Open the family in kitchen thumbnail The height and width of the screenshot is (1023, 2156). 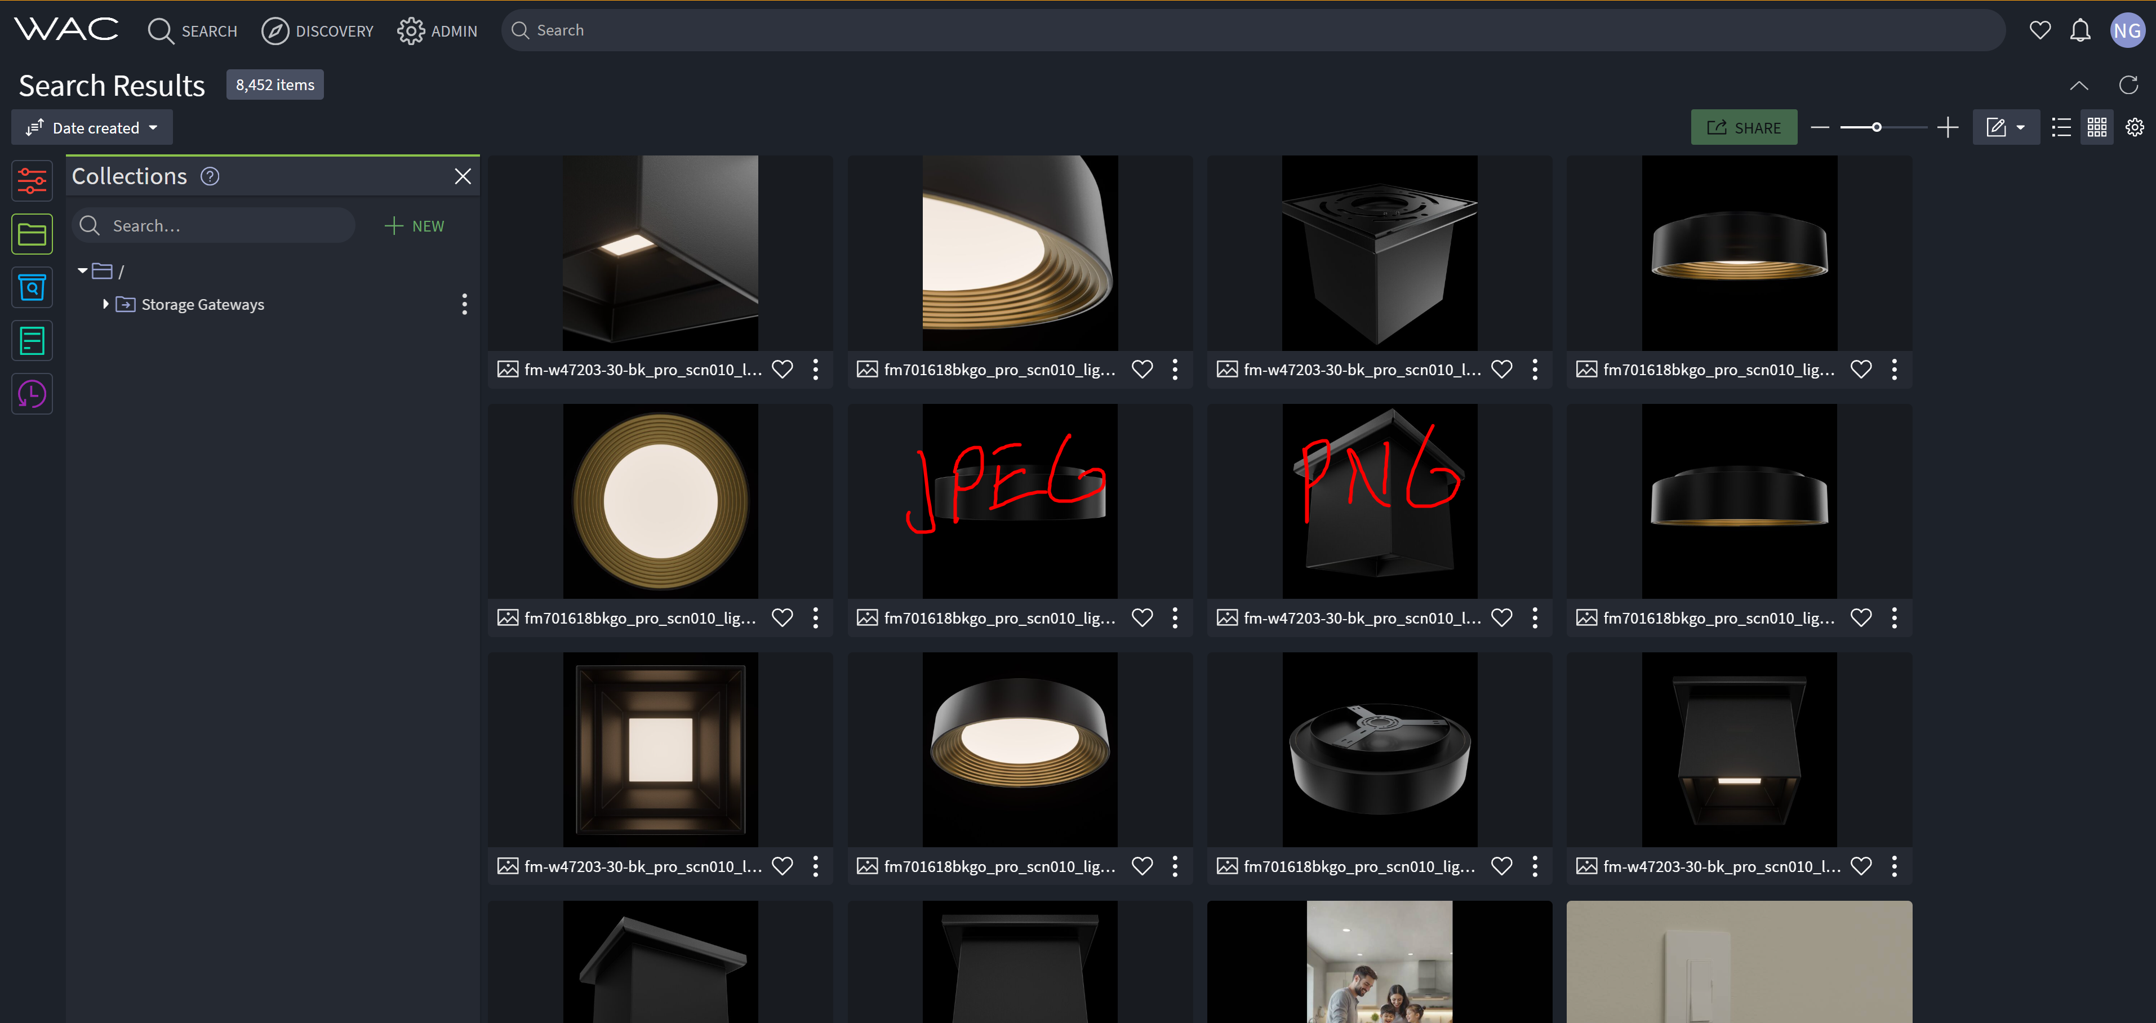1379,962
